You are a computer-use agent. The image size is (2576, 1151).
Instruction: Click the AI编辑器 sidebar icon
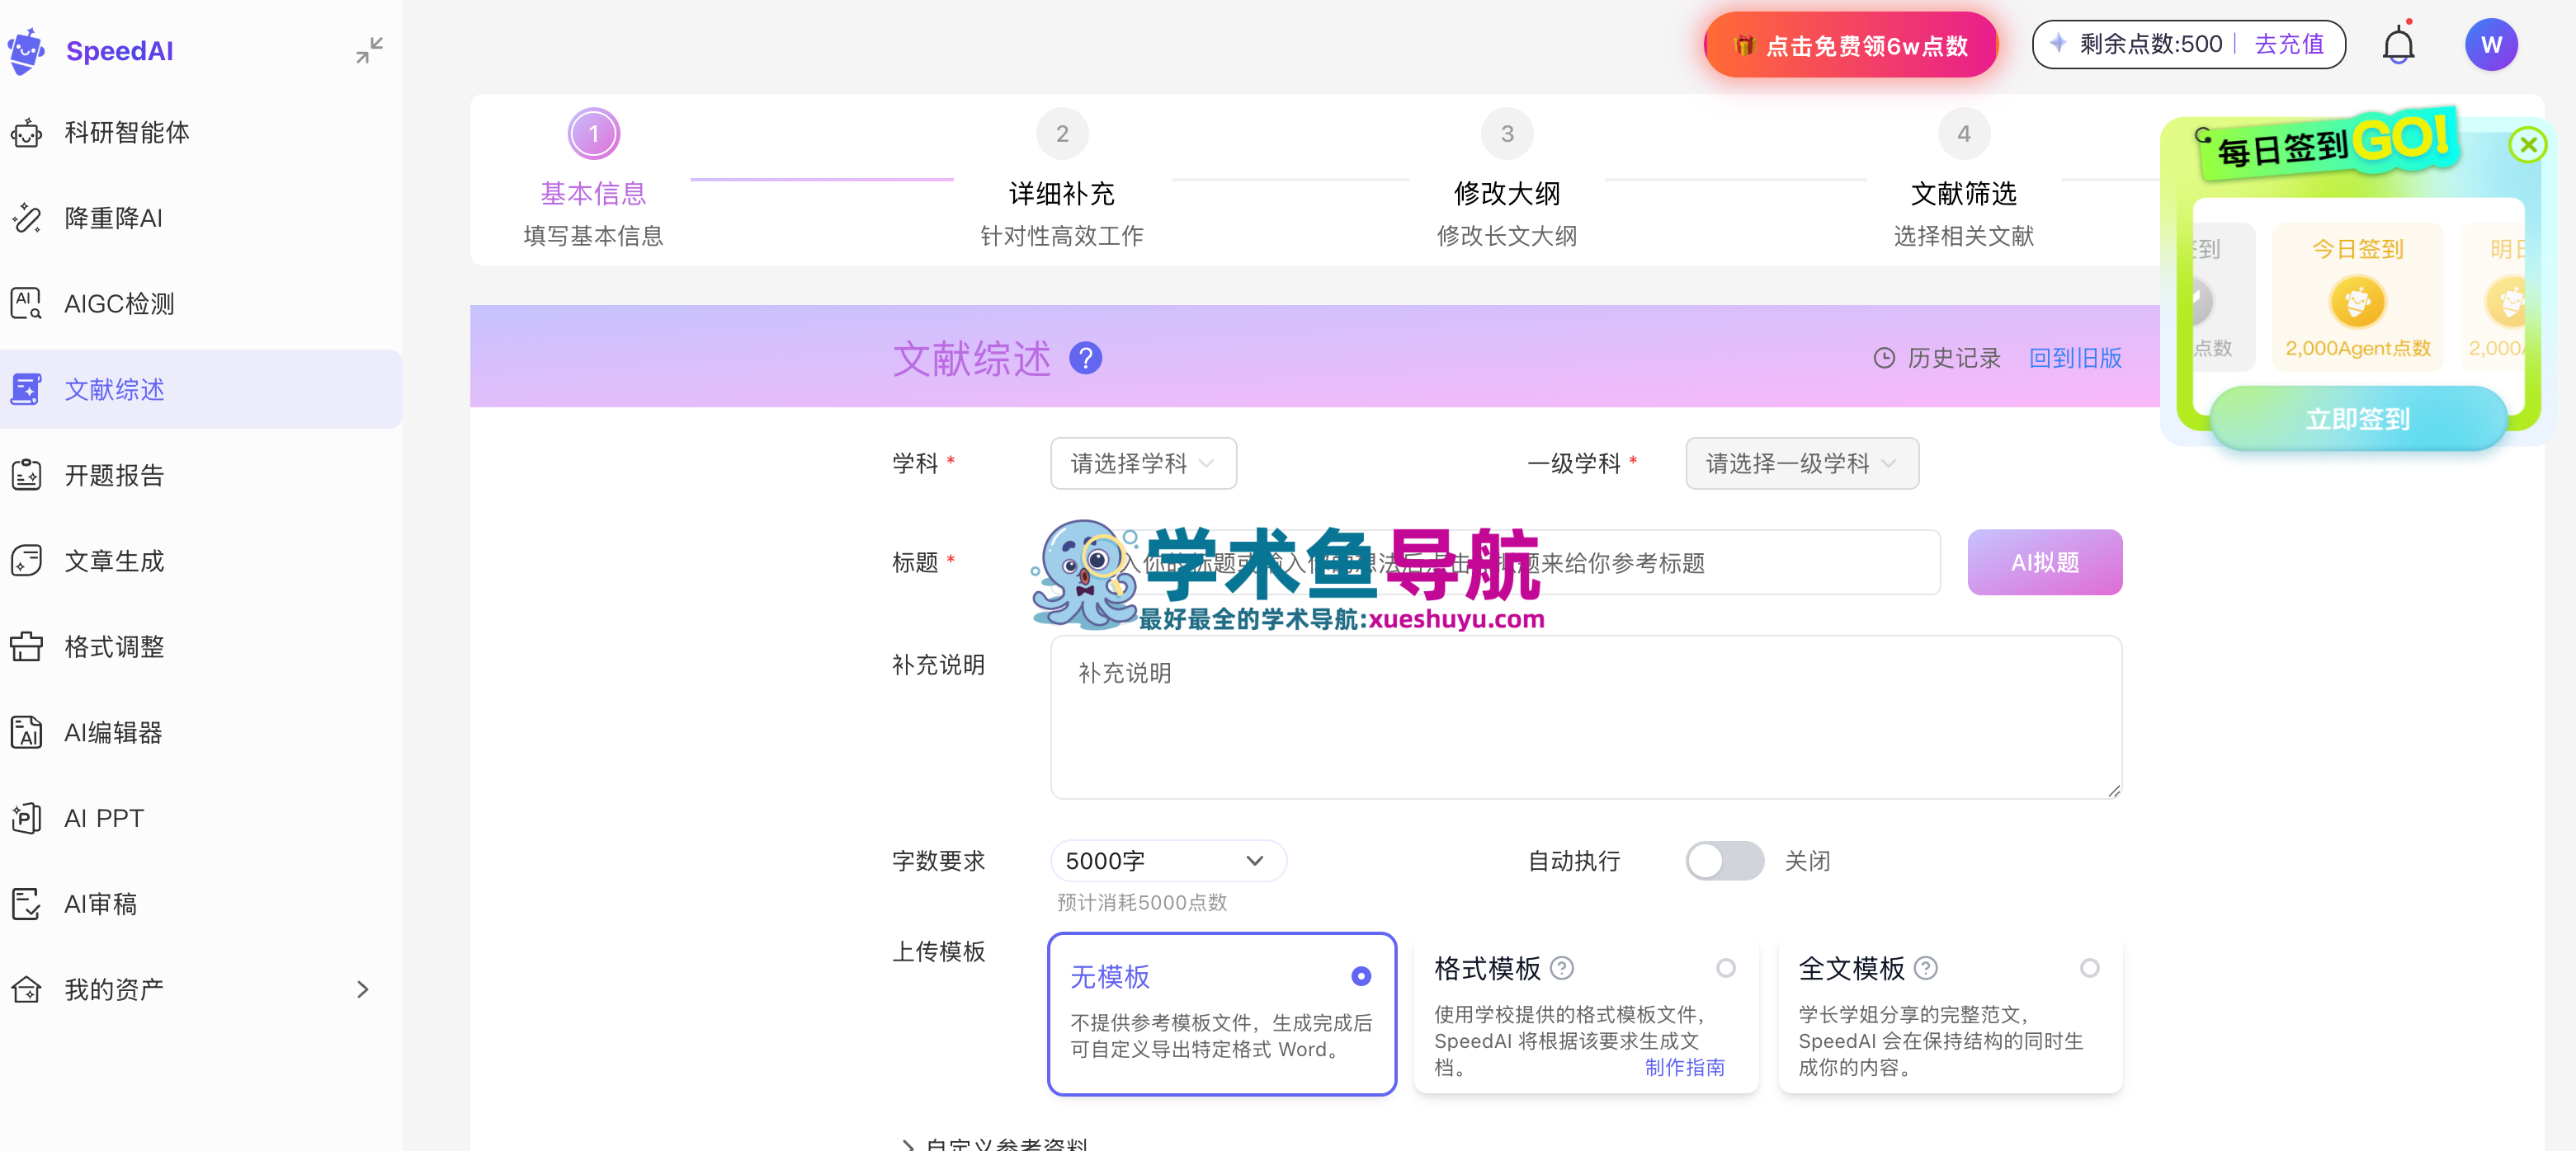click(27, 732)
